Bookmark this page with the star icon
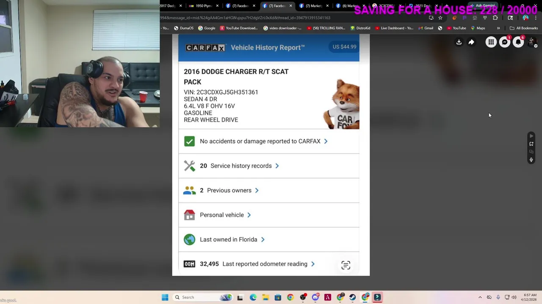 click(440, 18)
